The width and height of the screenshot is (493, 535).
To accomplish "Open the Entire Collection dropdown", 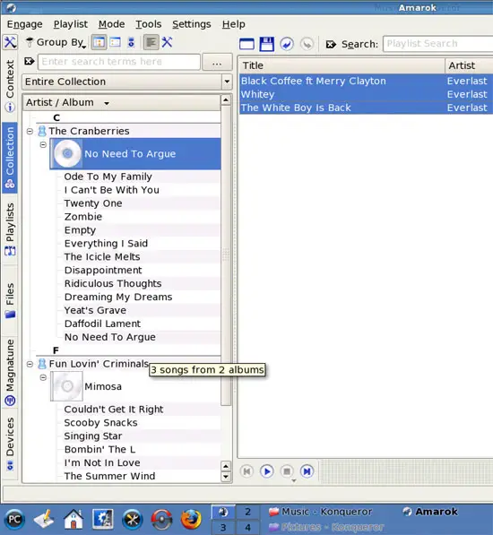I will 126,82.
